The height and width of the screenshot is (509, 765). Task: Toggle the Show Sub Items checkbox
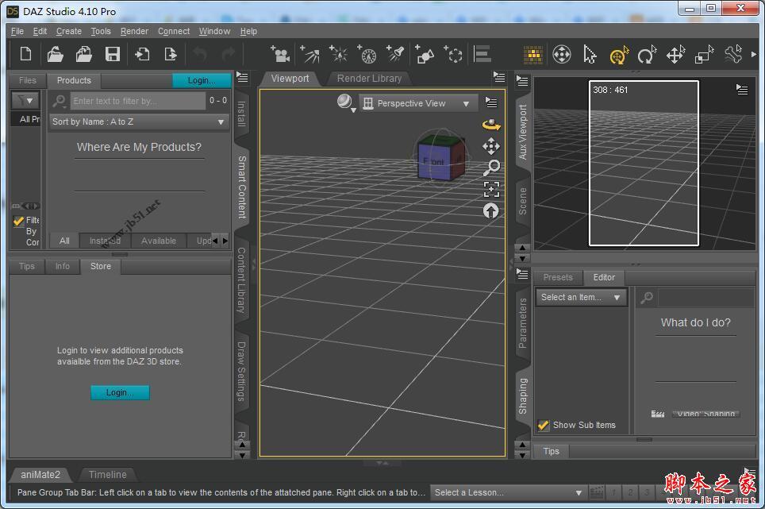point(543,425)
